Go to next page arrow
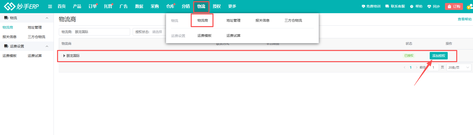The height and width of the screenshot is (135, 473). [x=416, y=67]
